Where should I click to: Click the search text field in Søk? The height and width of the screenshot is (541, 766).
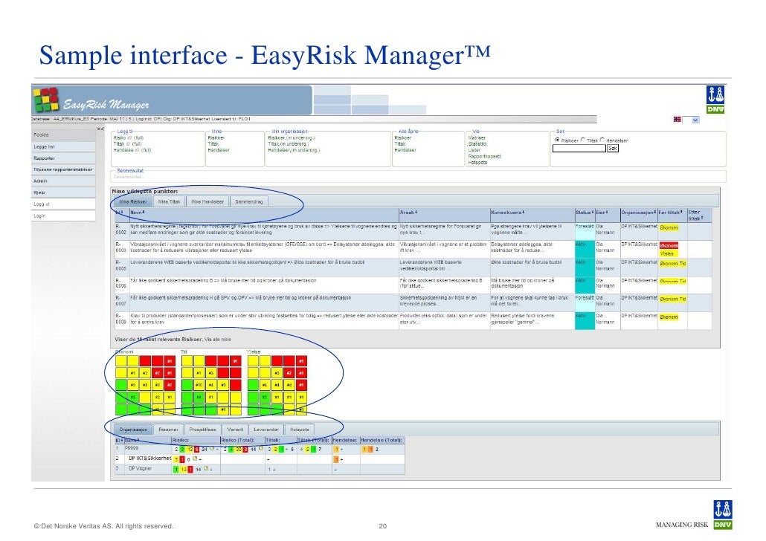click(579, 148)
